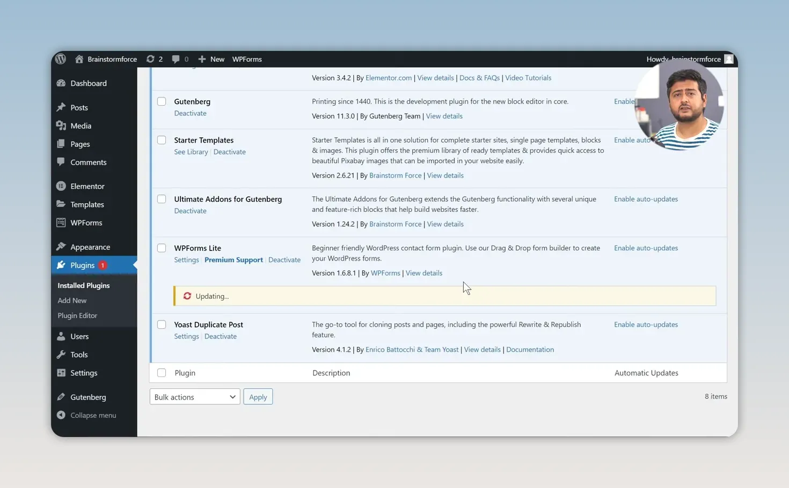Check the Gutenberg plugin checkbox

(x=162, y=101)
